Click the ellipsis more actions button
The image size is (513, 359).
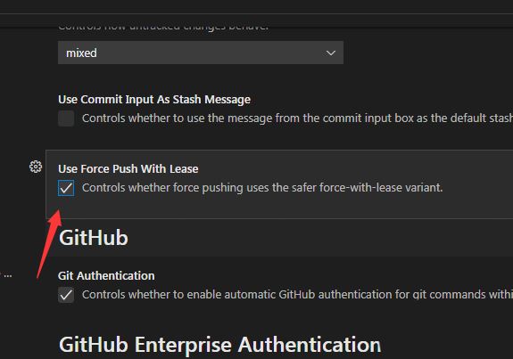pyautogui.click(x=8, y=276)
